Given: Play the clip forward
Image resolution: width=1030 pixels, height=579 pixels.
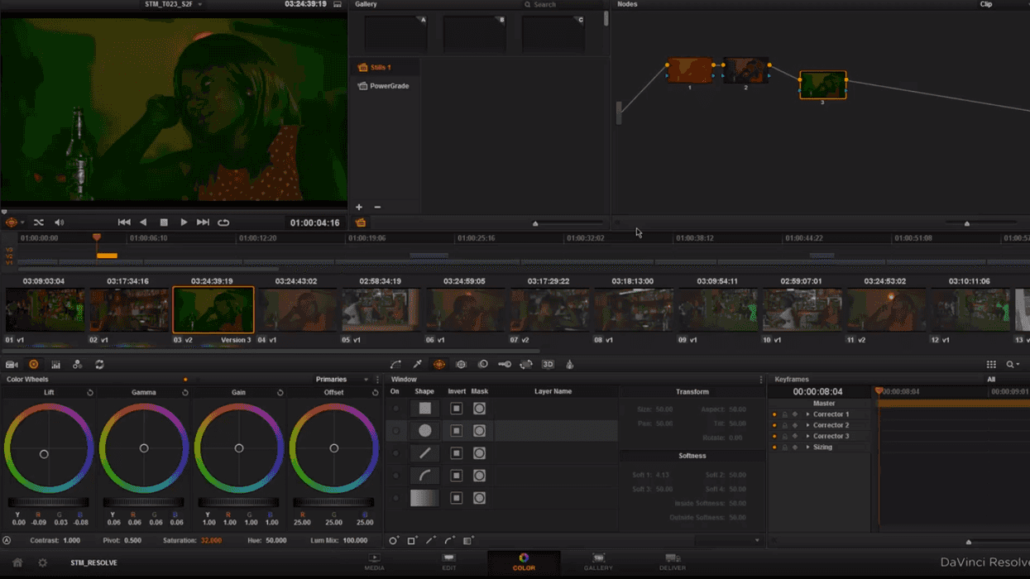Looking at the screenshot, I should [184, 223].
